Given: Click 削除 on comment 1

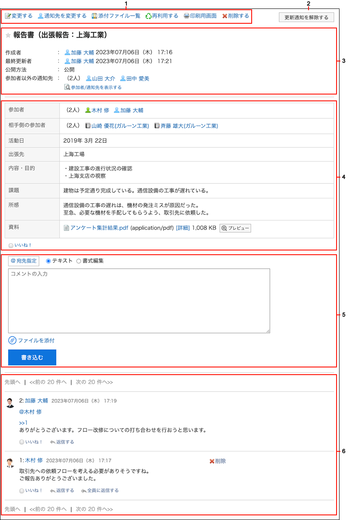Looking at the screenshot, I should (x=218, y=461).
